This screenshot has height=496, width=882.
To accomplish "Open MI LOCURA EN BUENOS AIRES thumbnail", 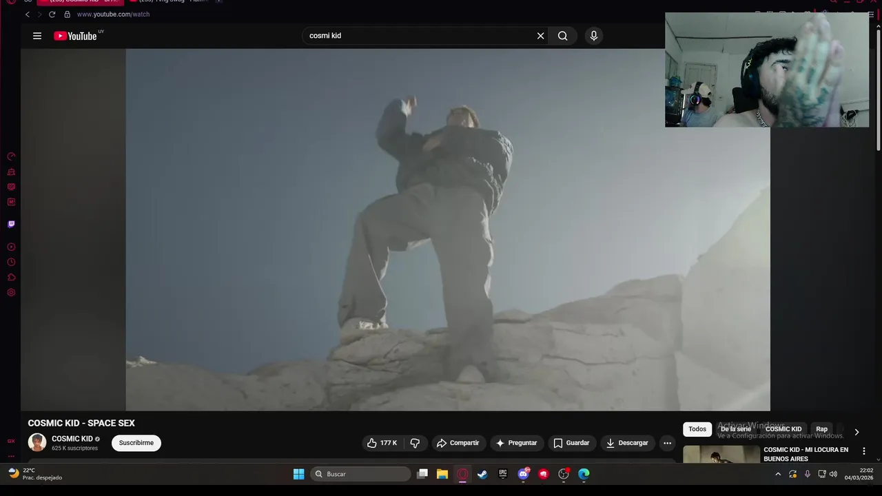I will pyautogui.click(x=721, y=454).
